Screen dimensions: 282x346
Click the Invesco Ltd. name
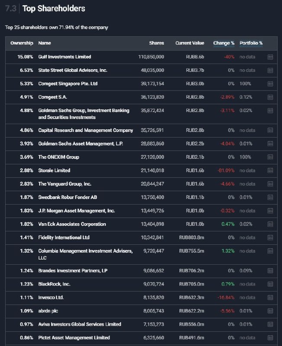tap(51, 298)
